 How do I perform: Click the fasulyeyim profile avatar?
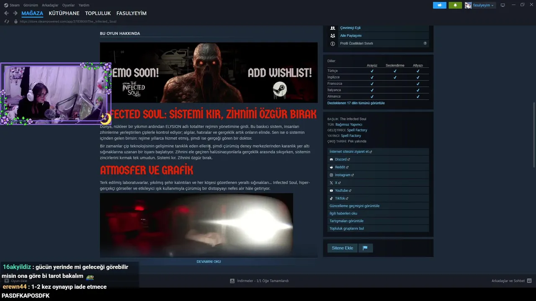click(468, 5)
